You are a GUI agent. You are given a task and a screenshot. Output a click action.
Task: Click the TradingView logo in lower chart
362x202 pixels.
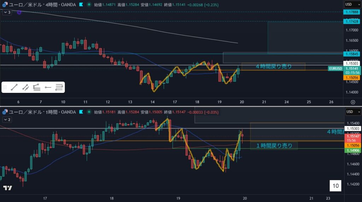tap(7, 188)
